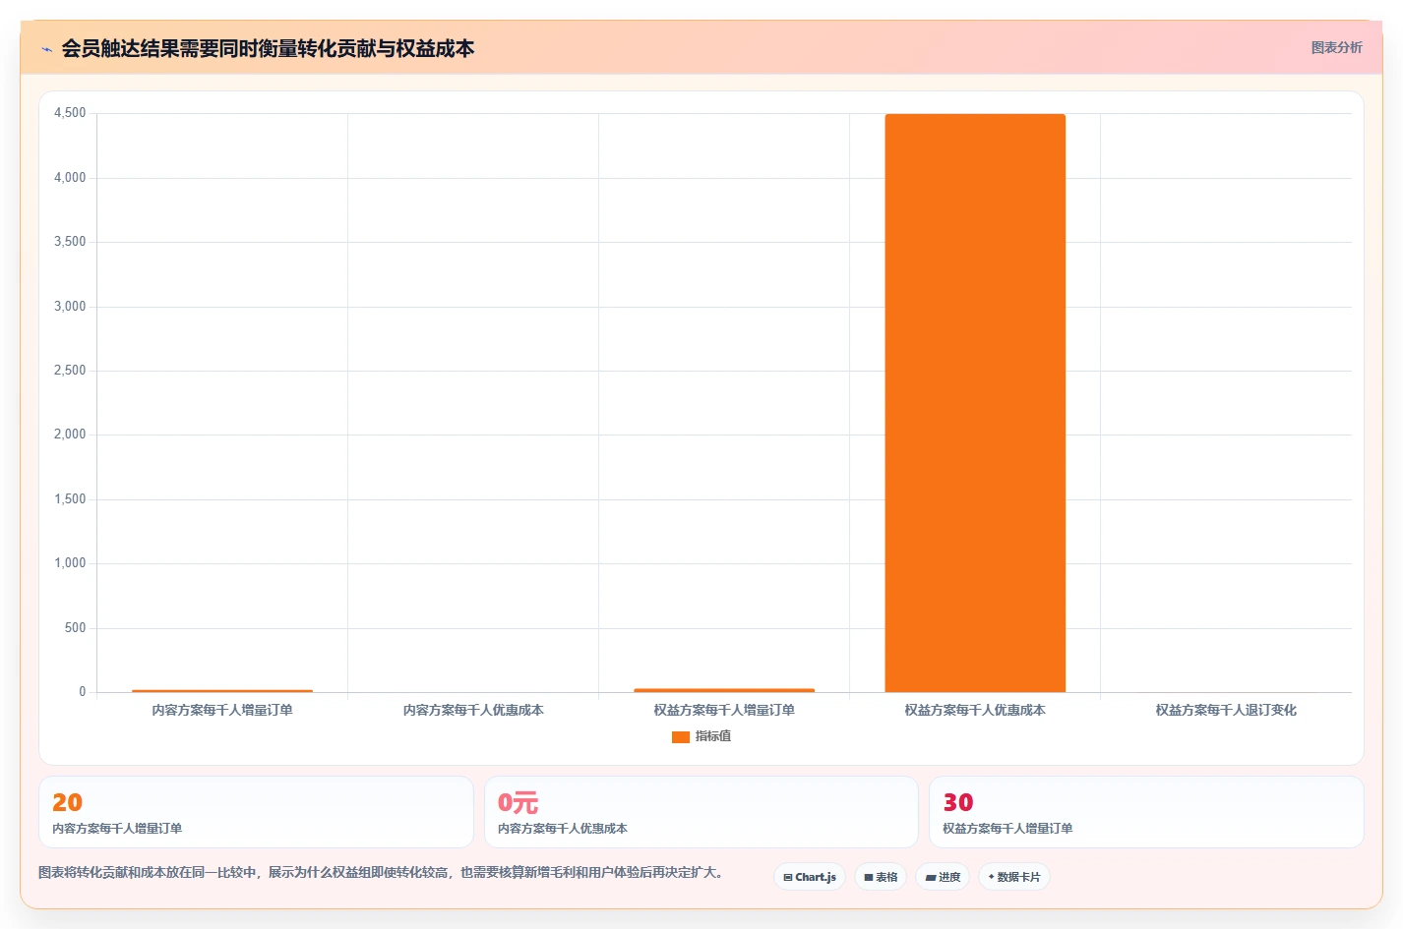The width and height of the screenshot is (1403, 929).
Task: Click the lightning icon beside the title
Action: (46, 49)
